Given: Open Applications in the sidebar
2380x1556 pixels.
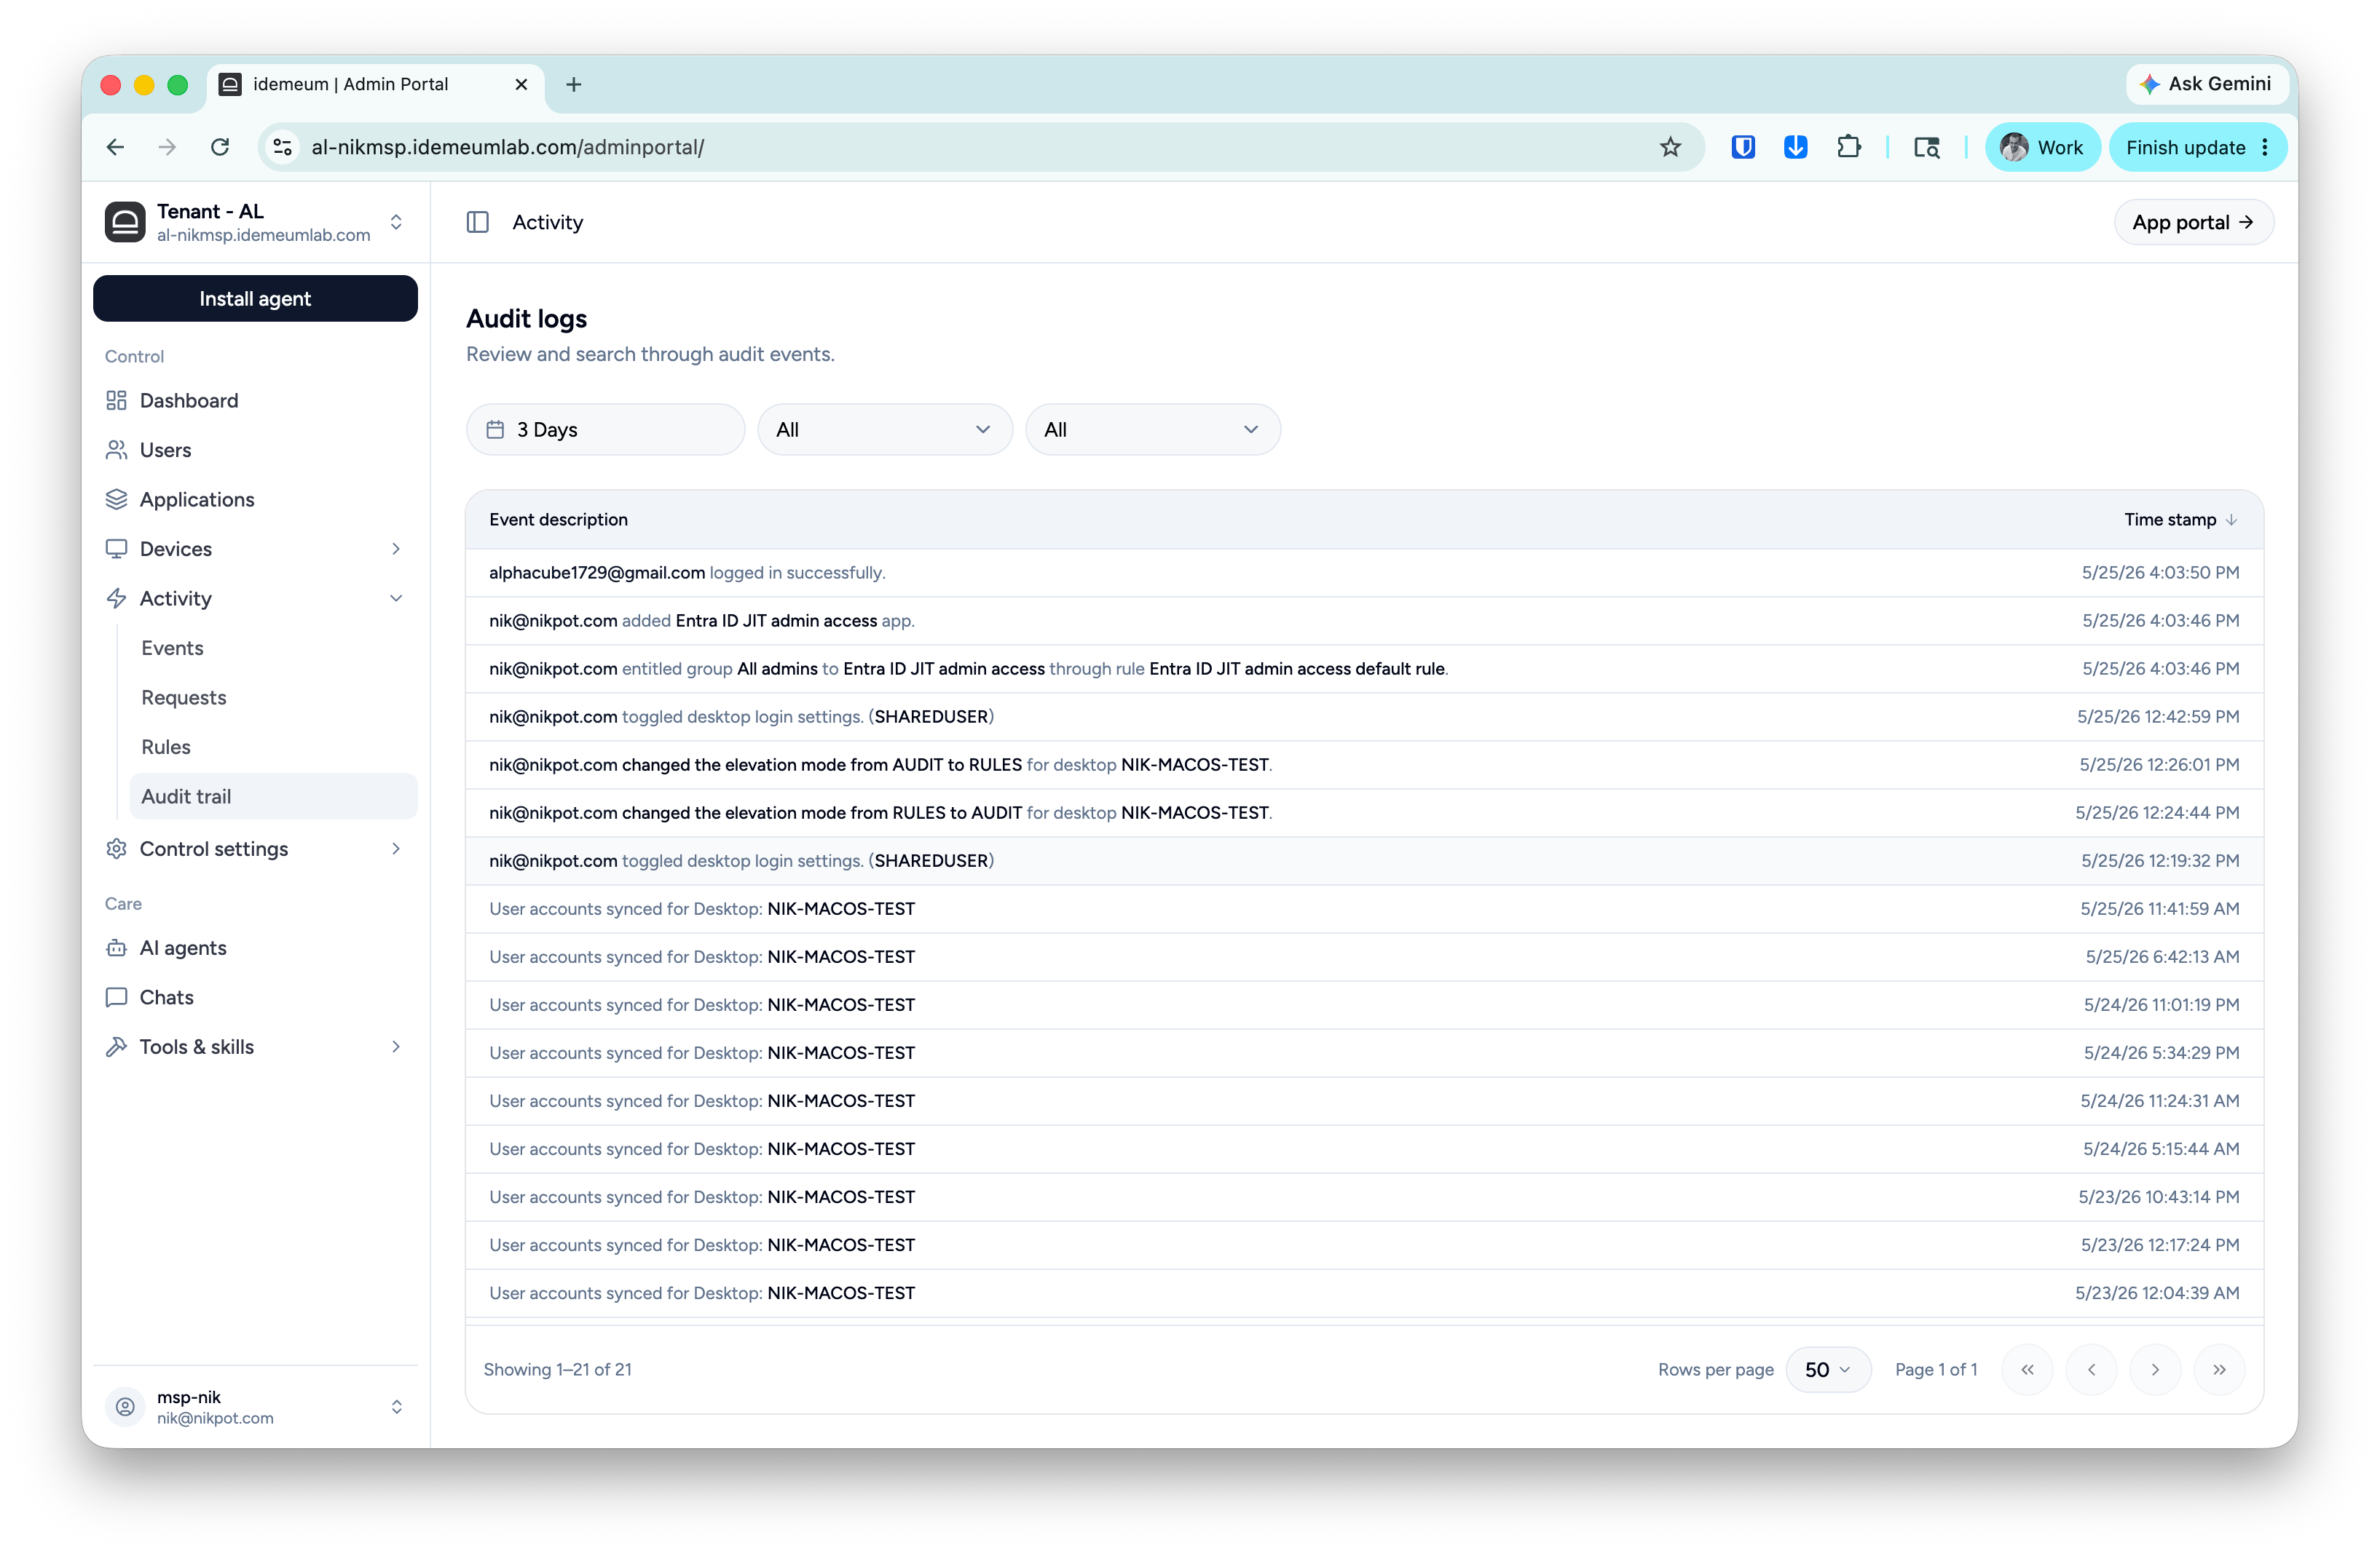Looking at the screenshot, I should (255, 500).
